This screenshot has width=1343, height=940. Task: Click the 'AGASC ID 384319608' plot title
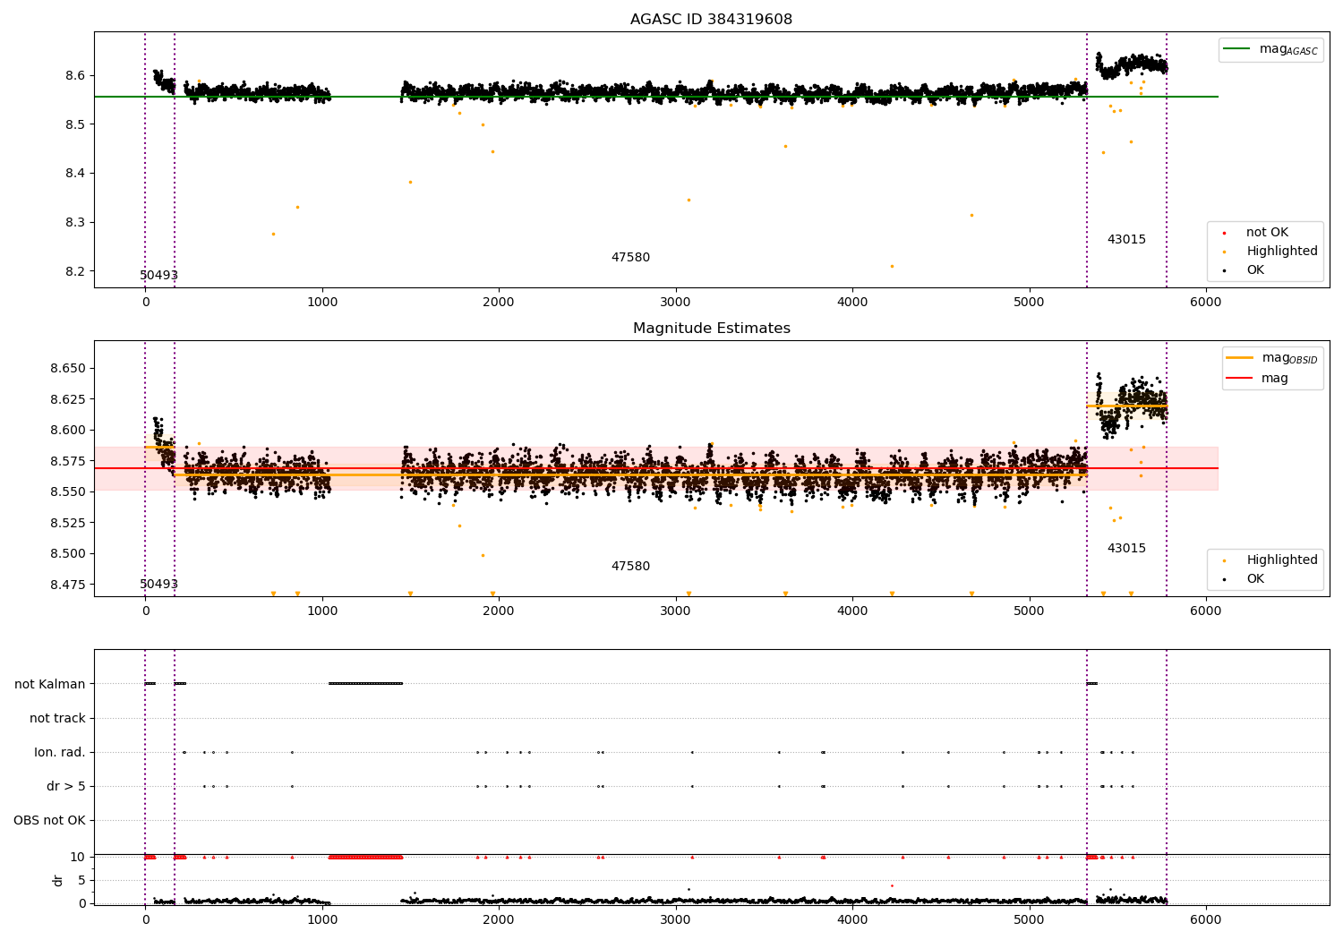click(x=711, y=20)
